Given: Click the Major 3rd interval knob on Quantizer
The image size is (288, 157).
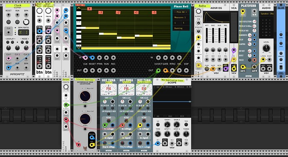Looking at the screenshot, I should pyautogui.click(x=85, y=96).
